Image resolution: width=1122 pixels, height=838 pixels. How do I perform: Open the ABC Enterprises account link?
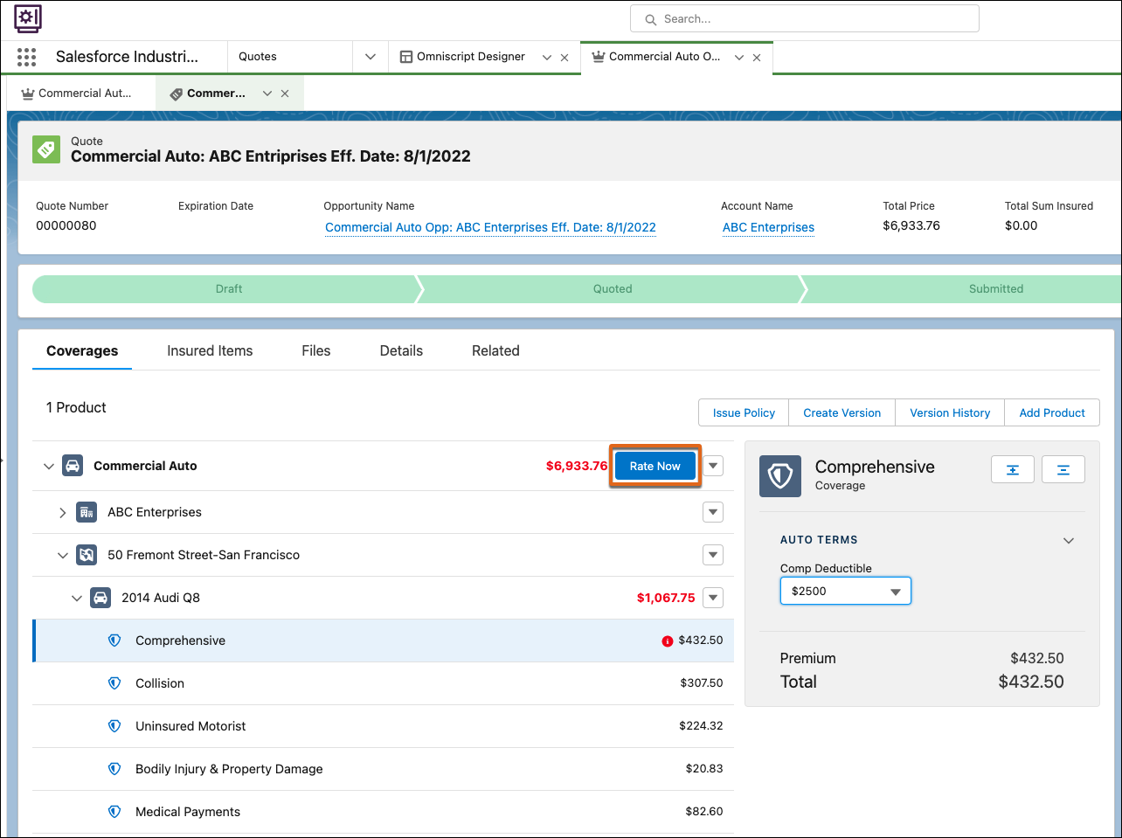point(768,227)
